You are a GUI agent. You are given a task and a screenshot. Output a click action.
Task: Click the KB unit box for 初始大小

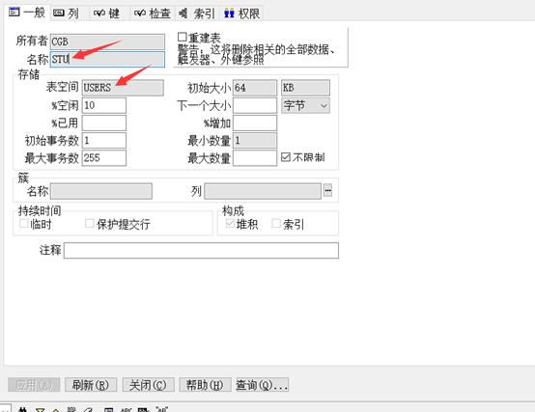tap(305, 88)
